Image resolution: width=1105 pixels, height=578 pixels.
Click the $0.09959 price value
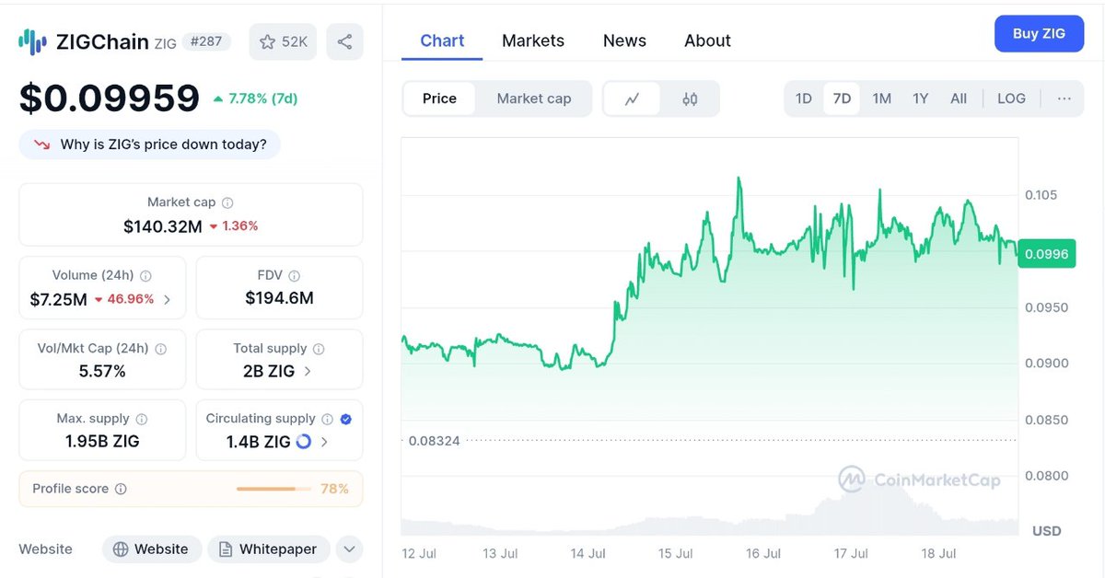[x=110, y=98]
